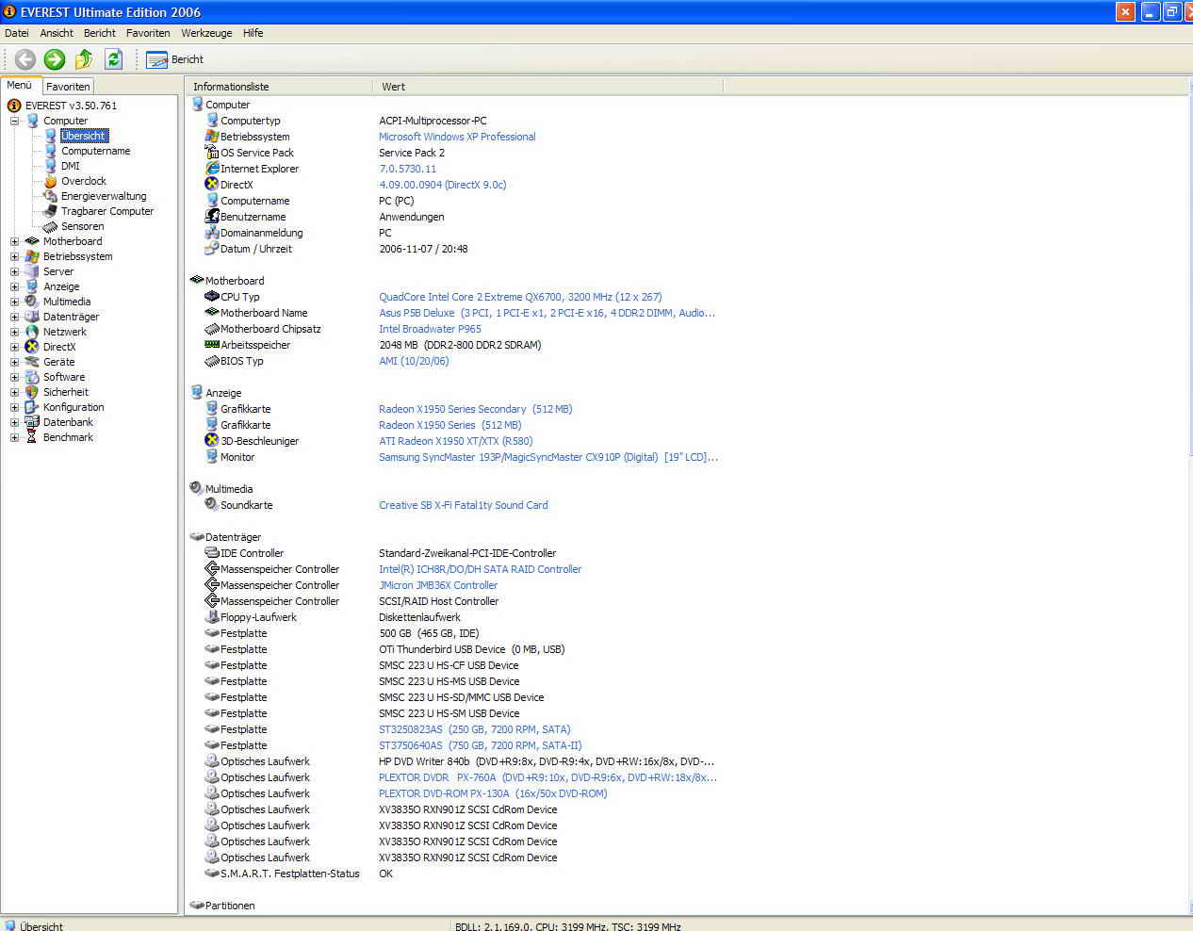Open the Intel Broadwater P965 link
This screenshot has height=931, width=1193.
click(430, 329)
